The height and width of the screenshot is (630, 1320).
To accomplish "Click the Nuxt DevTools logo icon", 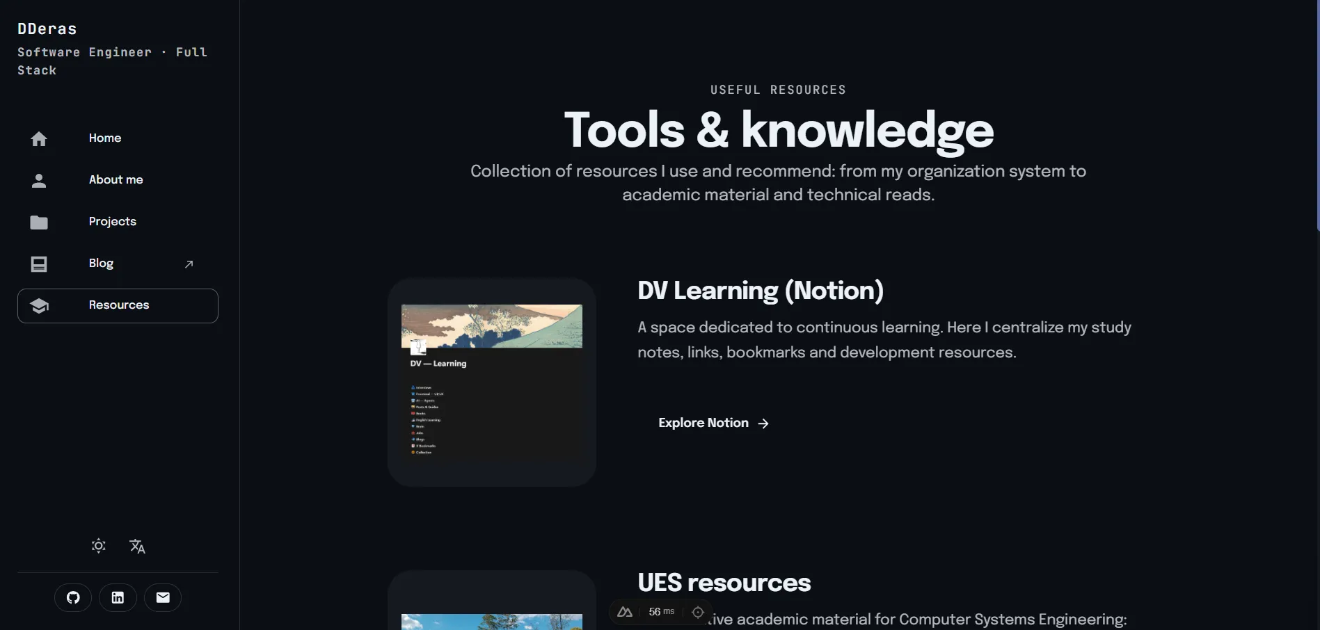I will pos(625,612).
